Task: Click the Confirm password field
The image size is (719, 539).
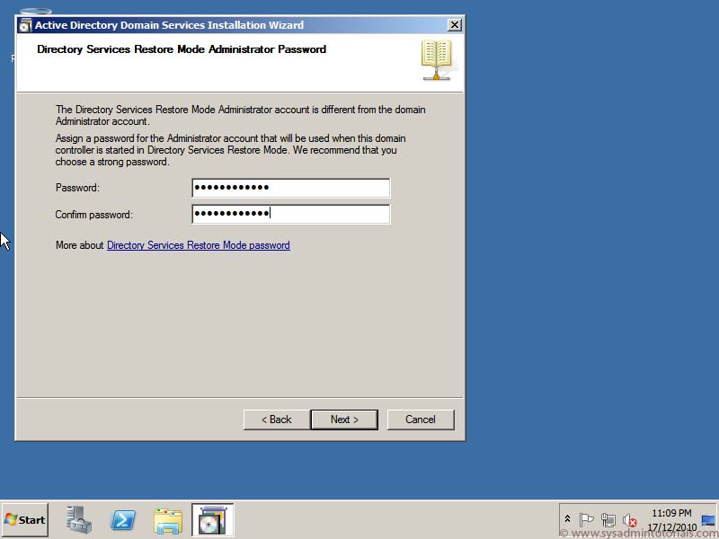Action: (289, 214)
